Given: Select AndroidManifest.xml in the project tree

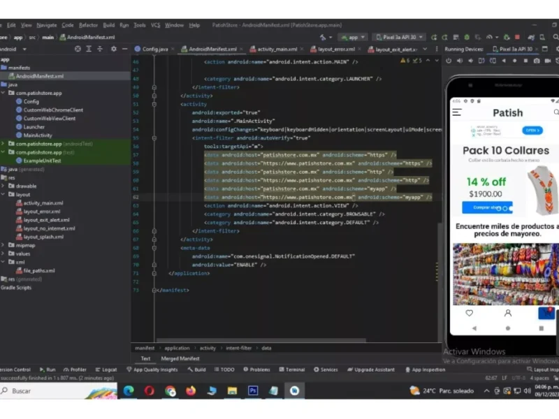Looking at the screenshot, I should [x=40, y=75].
